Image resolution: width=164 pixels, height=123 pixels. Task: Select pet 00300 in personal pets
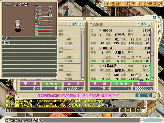[x=120, y=37]
